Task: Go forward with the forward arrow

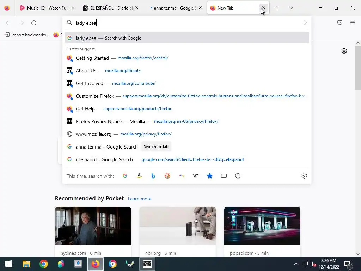Action: [21, 23]
